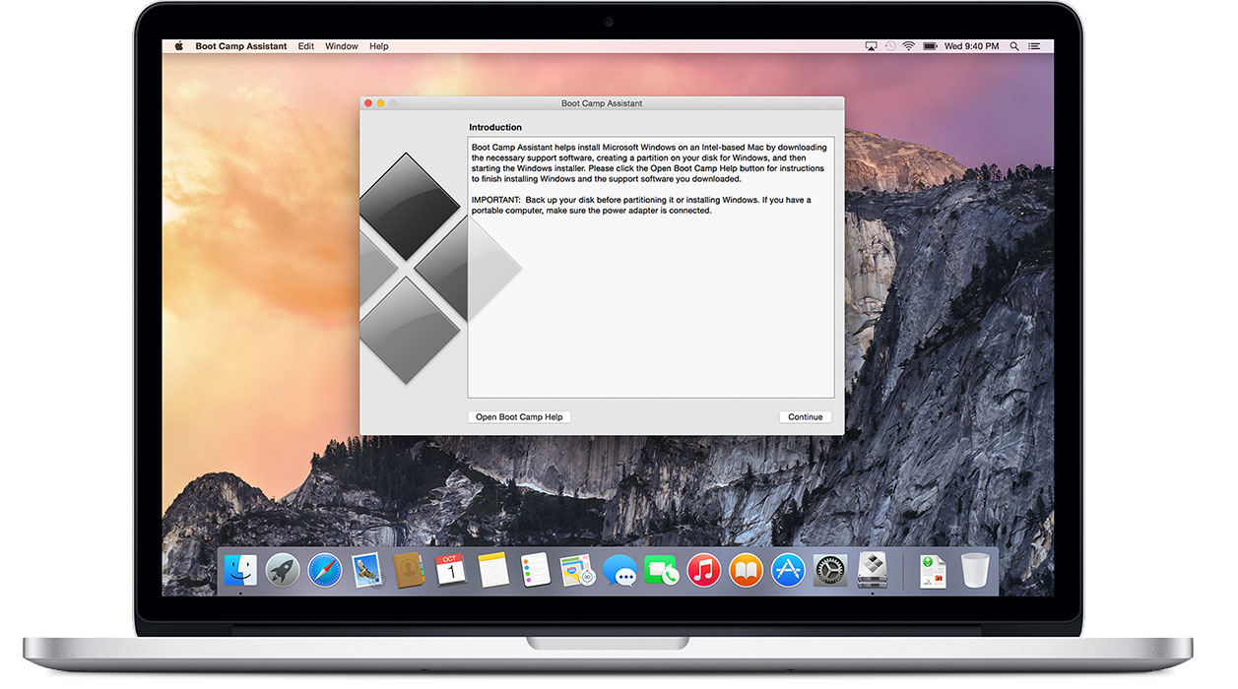Open Contacts book icon in dock
This screenshot has width=1238, height=689.
pos(408,570)
